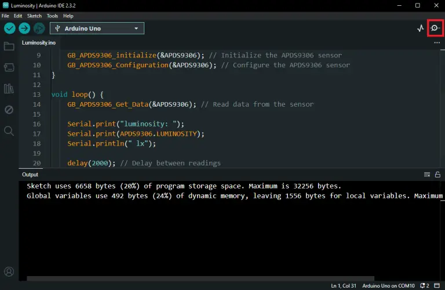Click the Arduino IDE app icon in title bar
445x290 pixels.
[x=5, y=5]
